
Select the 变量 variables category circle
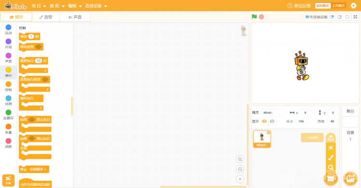[9, 127]
